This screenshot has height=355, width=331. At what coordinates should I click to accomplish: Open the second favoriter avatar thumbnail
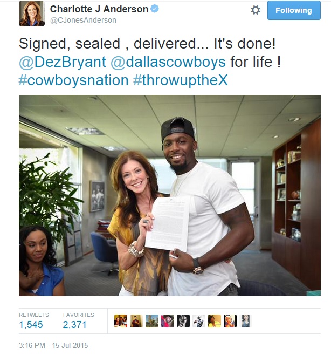[x=136, y=321]
